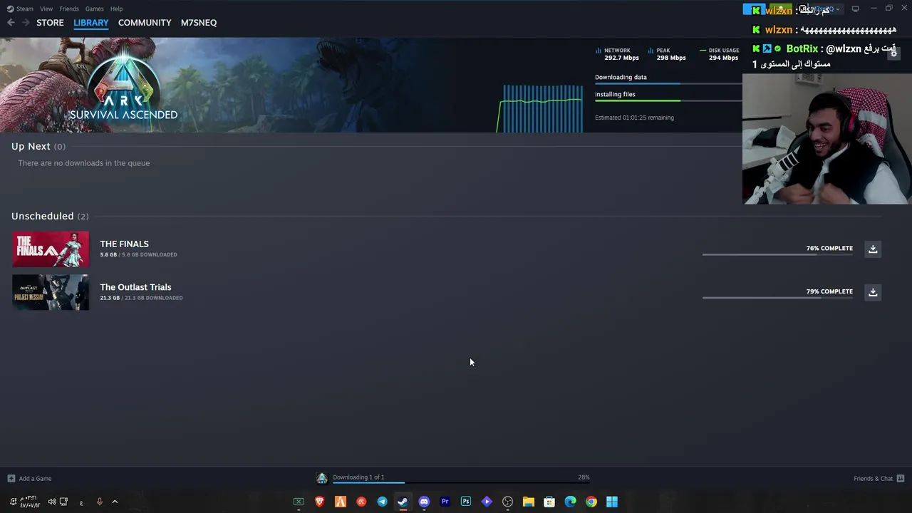Click the 21.3 GB downloaded text
The height and width of the screenshot is (513, 912).
(x=141, y=298)
